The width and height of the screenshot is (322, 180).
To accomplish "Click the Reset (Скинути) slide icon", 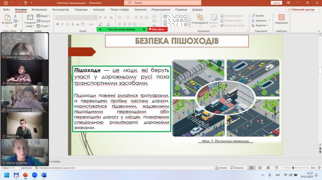I will (43, 21).
